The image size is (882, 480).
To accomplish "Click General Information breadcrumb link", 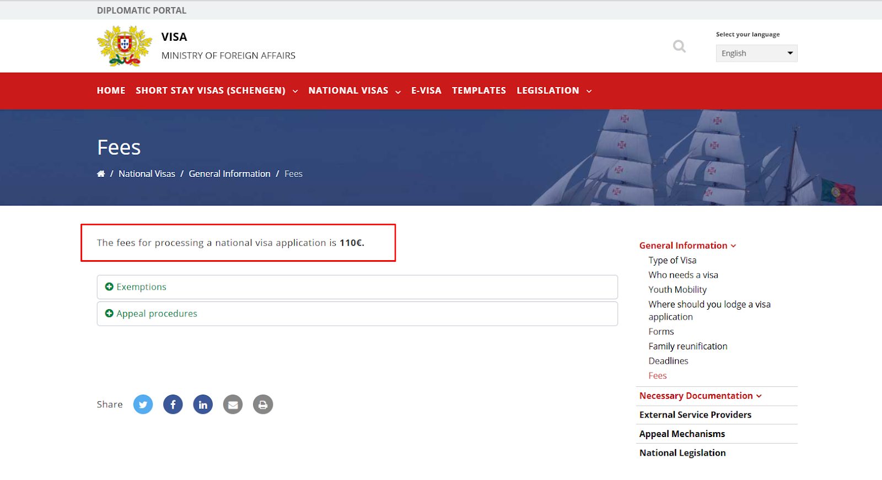I will click(x=229, y=174).
